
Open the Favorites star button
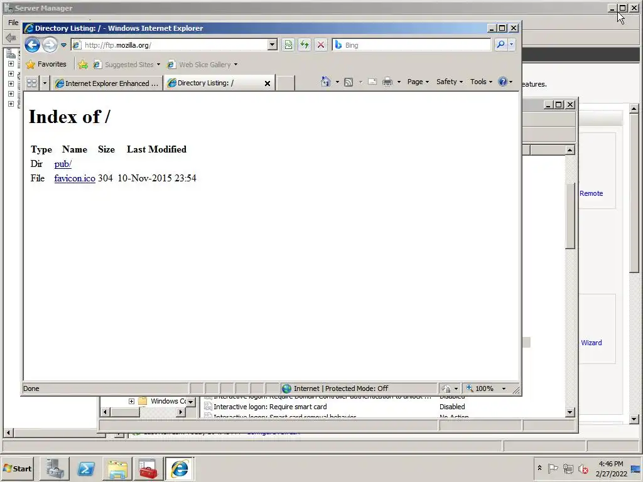[x=46, y=65]
